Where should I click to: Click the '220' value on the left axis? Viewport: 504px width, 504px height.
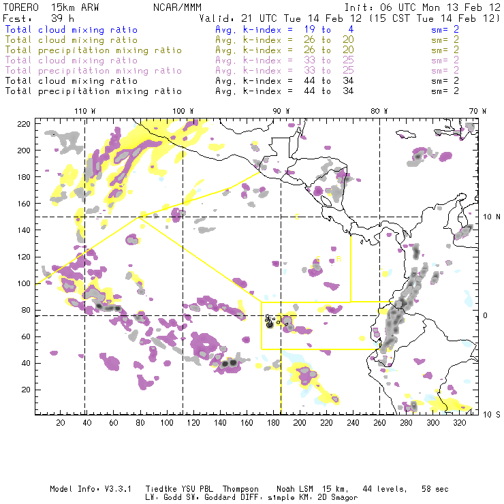point(24,124)
